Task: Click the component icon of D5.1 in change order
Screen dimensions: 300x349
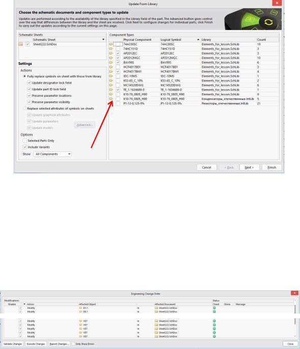Action: [x=80, y=312]
